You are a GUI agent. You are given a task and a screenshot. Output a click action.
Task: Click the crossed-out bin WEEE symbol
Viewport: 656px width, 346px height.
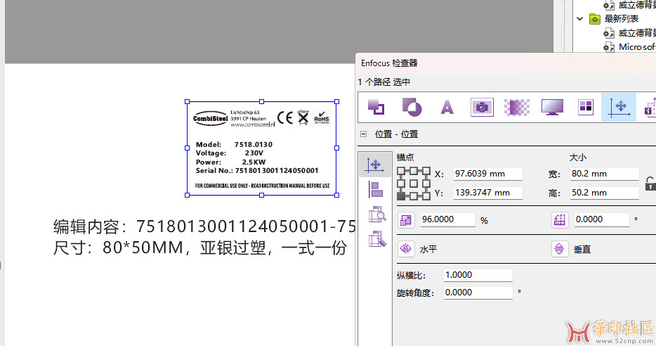pyautogui.click(x=303, y=118)
